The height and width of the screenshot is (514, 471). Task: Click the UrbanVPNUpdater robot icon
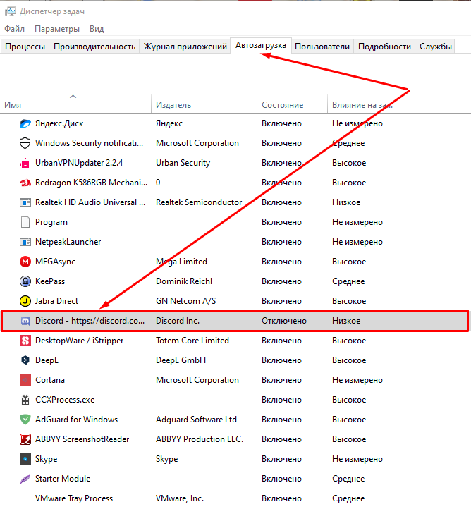(25, 163)
